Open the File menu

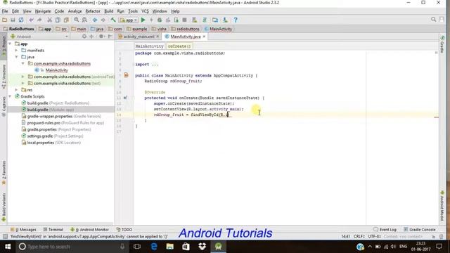(5, 11)
